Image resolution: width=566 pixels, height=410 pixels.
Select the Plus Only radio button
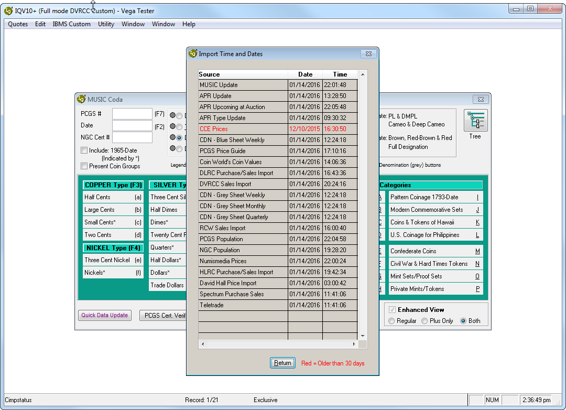(424, 321)
